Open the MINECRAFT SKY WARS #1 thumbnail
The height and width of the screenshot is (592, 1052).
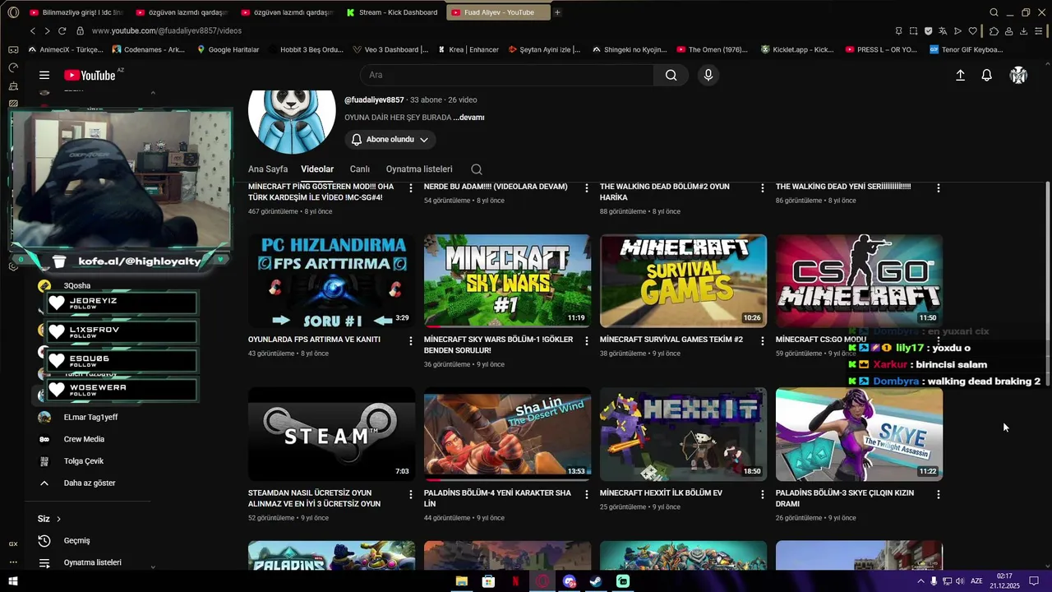click(x=507, y=281)
